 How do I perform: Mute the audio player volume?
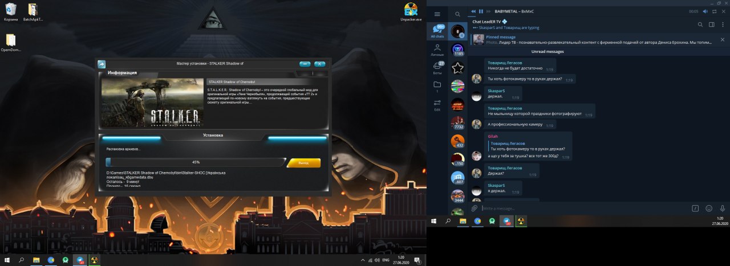[705, 11]
